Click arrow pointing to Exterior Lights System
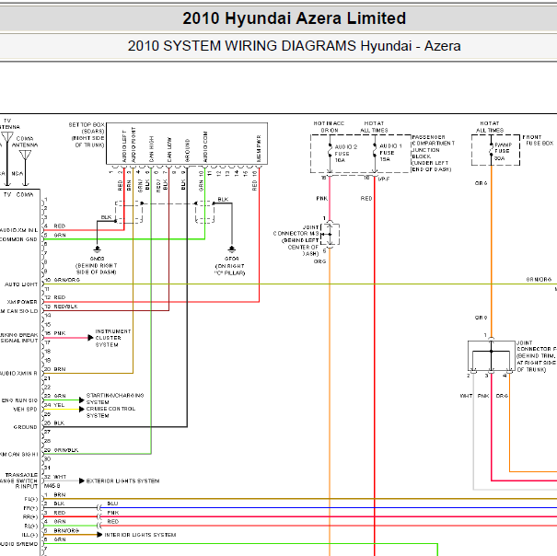 point(82,481)
